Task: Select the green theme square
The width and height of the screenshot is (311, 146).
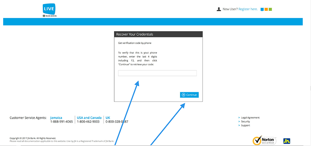Action: click(x=270, y=9)
